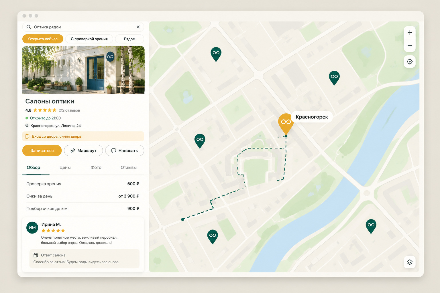Open the salon storefront photo
Screen dimensions: 440x293
83,70
